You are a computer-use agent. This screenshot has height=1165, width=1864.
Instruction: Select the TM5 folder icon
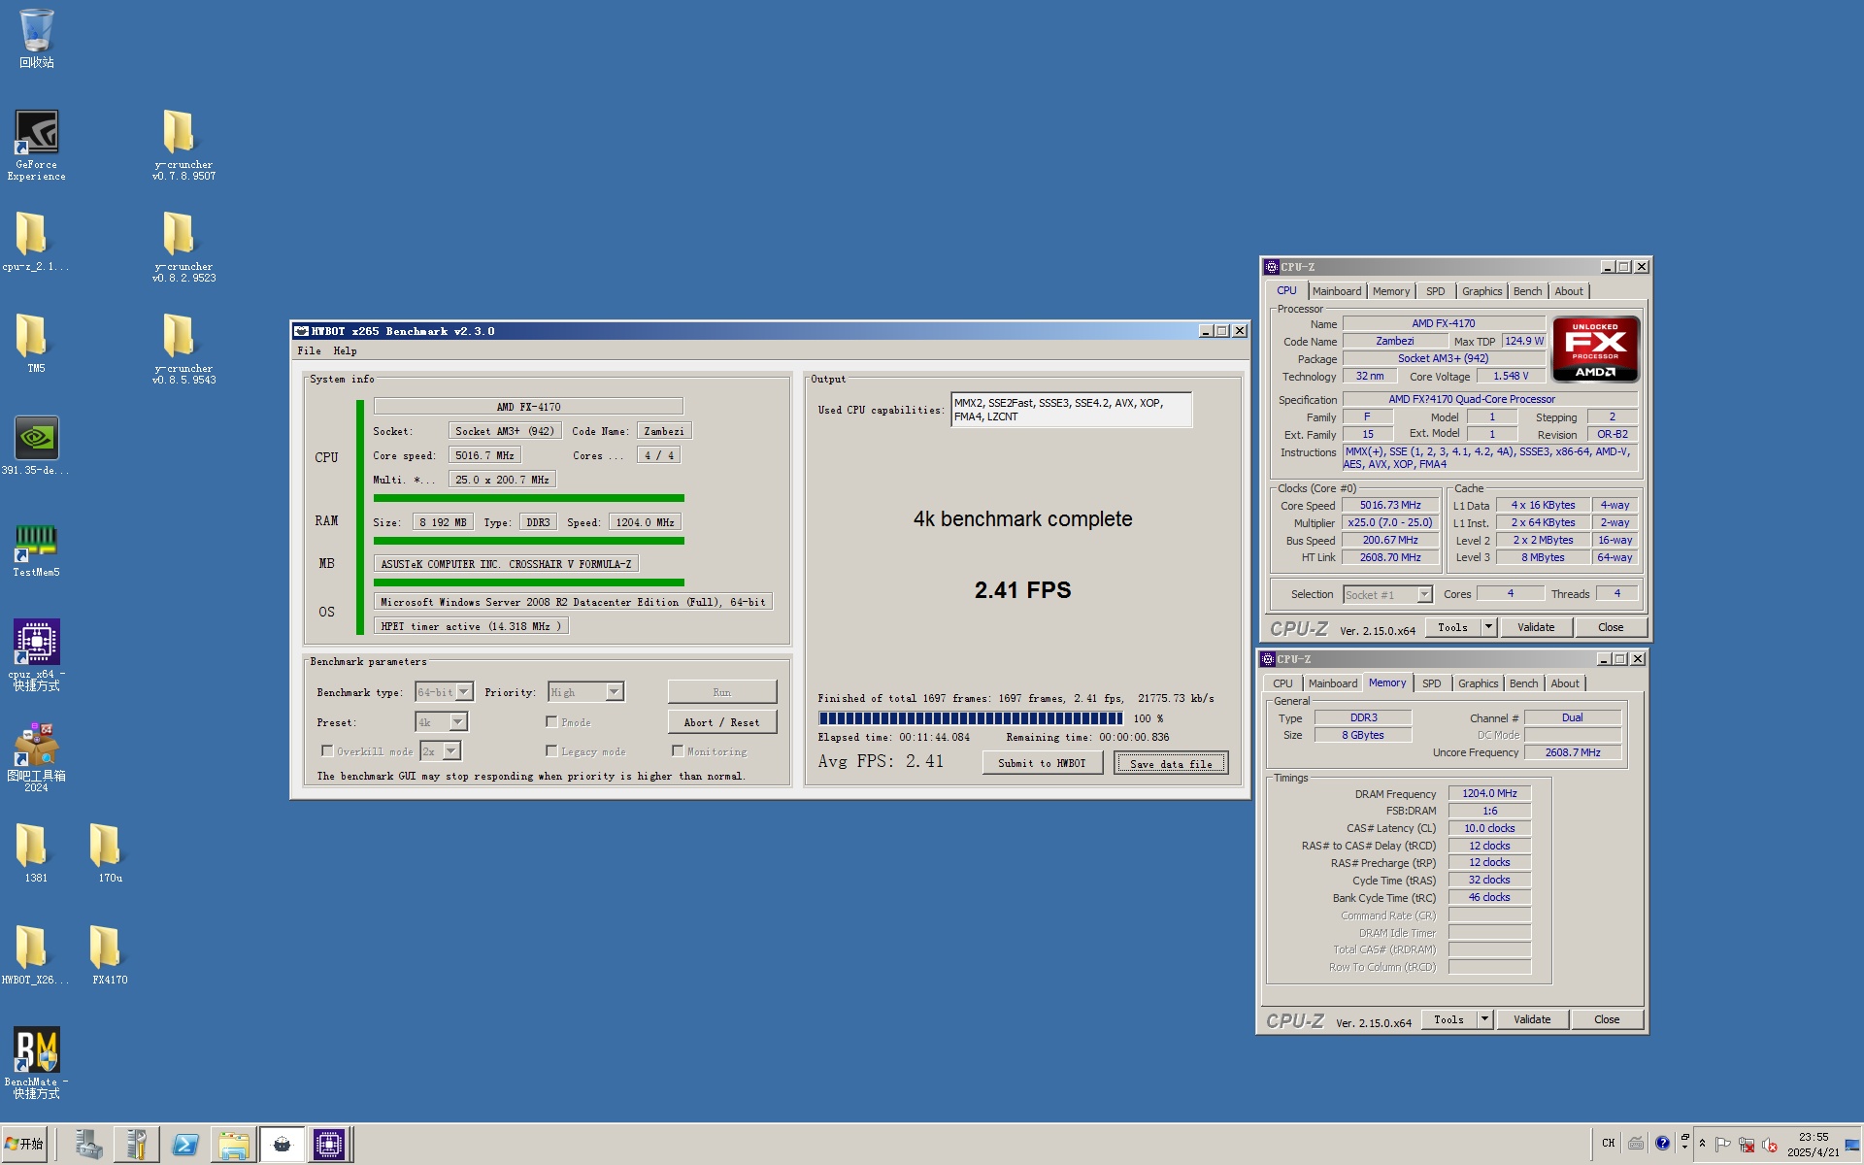[x=36, y=345]
